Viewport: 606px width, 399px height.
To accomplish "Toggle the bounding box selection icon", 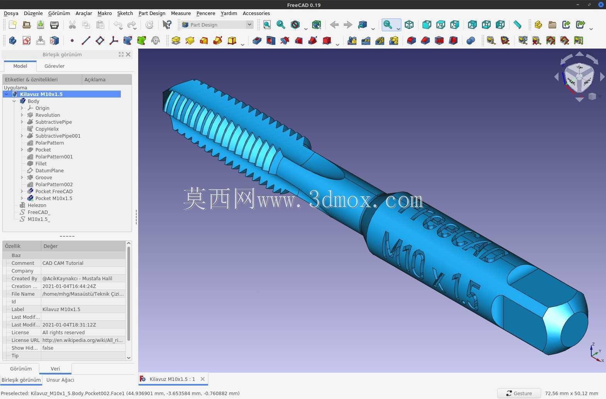I will [x=317, y=25].
